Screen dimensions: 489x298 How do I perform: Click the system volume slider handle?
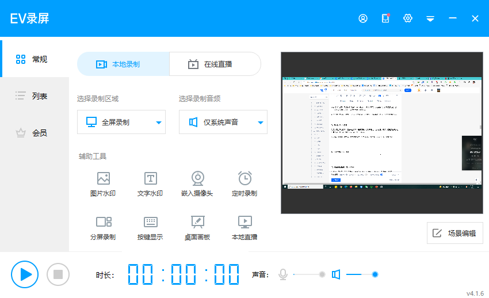click(375, 274)
